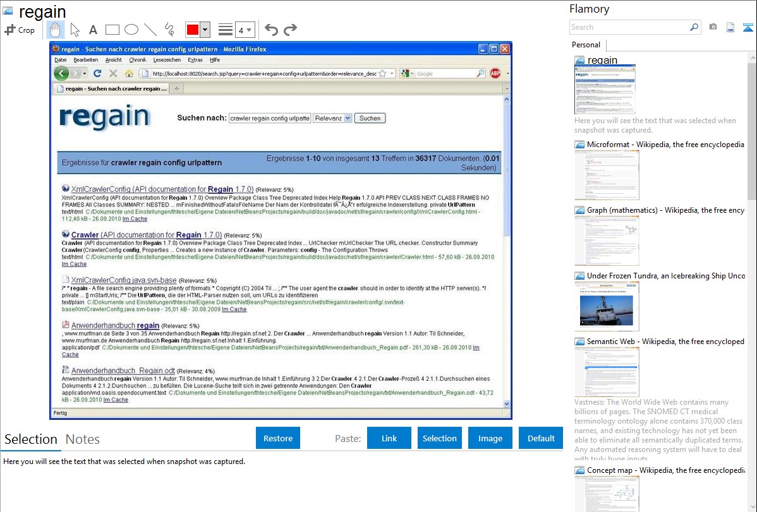Open the Microformat Wikipedia snapshot title
This screenshot has width=757, height=512.
(665, 145)
